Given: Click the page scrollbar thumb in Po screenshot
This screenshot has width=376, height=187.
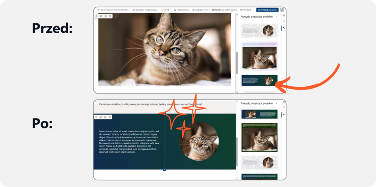Looking at the screenshot, I should (x=237, y=152).
